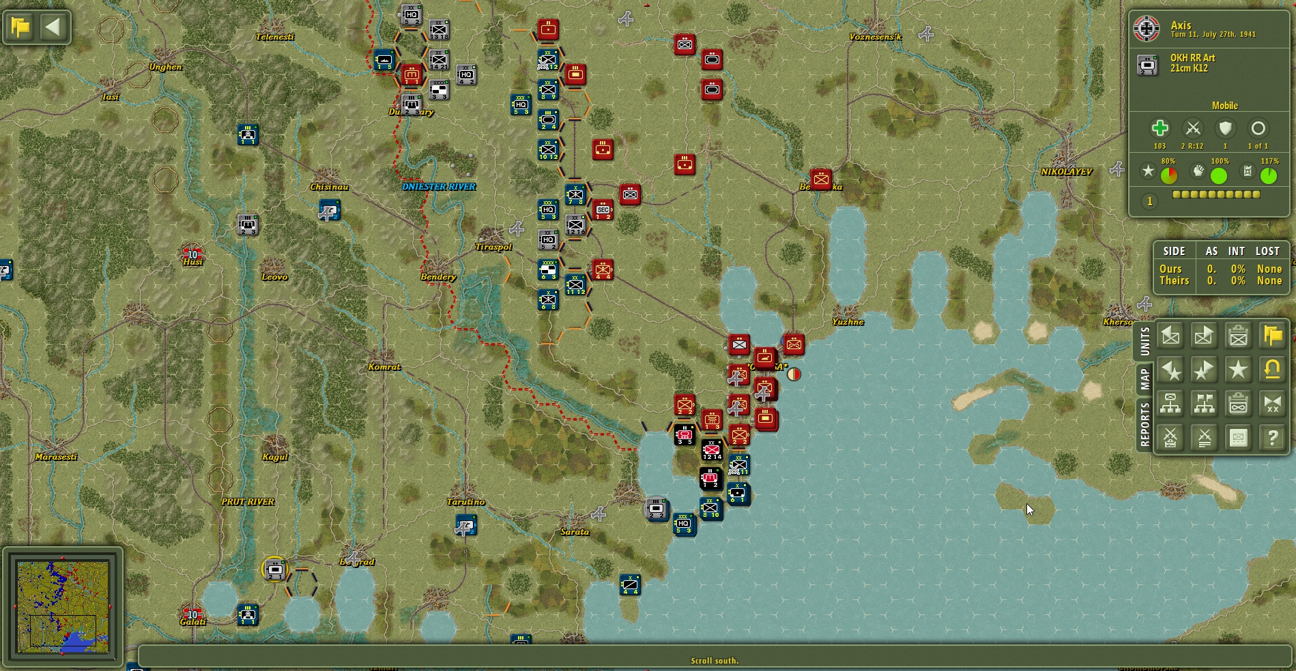Viewport: 1296px width, 671px height.
Task: Click the PRUT RIVER label
Action: [x=248, y=502]
